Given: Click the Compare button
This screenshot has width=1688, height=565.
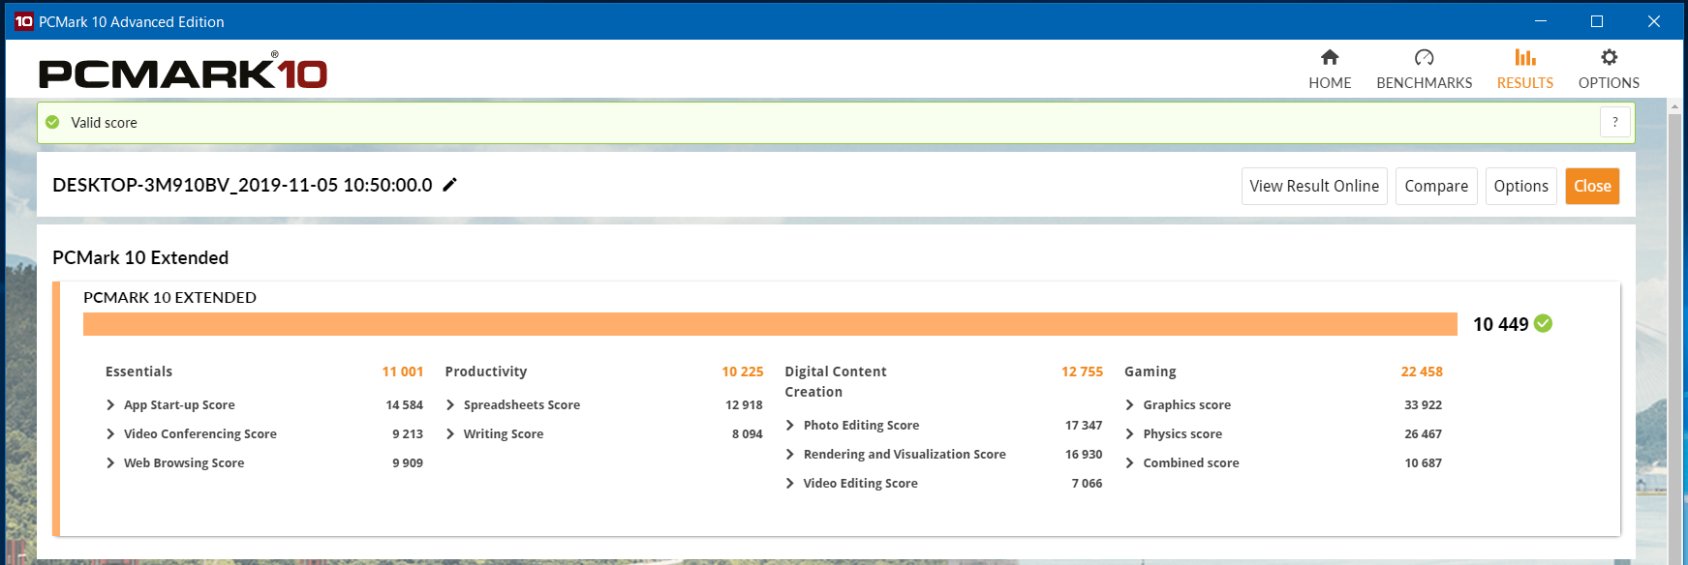Looking at the screenshot, I should (1436, 186).
